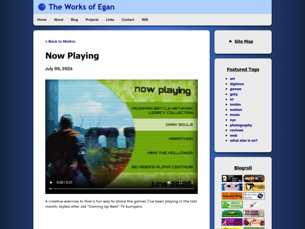Open the dark orange rounded blogroll badge
Screen dimensions: 305x229
click(x=254, y=178)
